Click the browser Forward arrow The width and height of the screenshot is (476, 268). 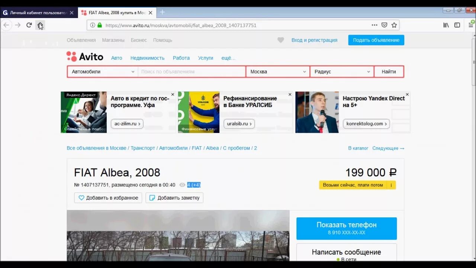coord(18,25)
